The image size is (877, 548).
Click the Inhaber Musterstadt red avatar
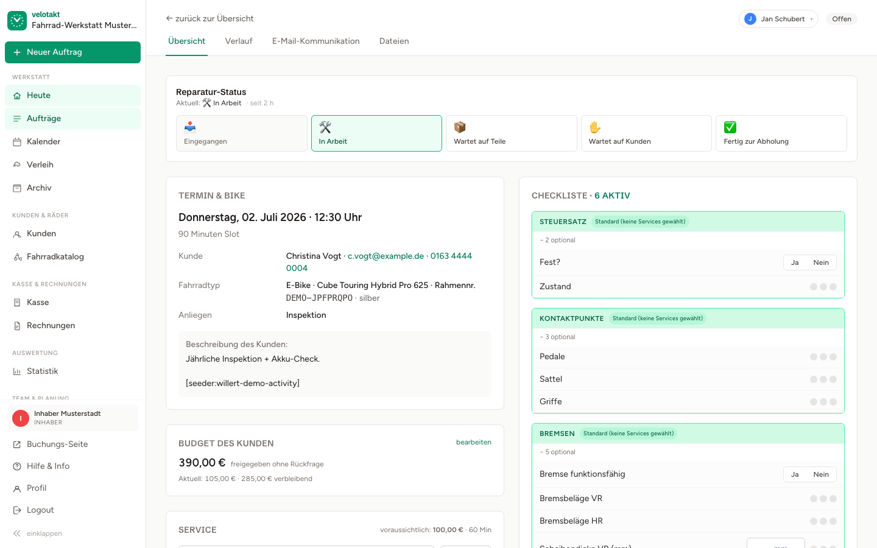pyautogui.click(x=21, y=418)
